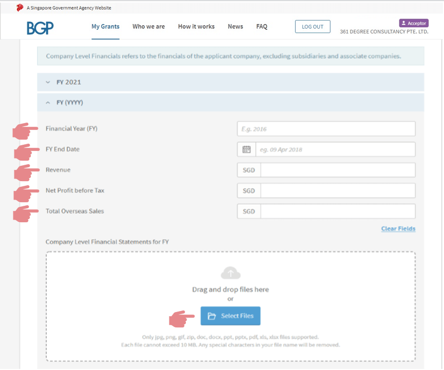Click the cloud upload icon
Screen dimensions: 444x370
(x=230, y=273)
